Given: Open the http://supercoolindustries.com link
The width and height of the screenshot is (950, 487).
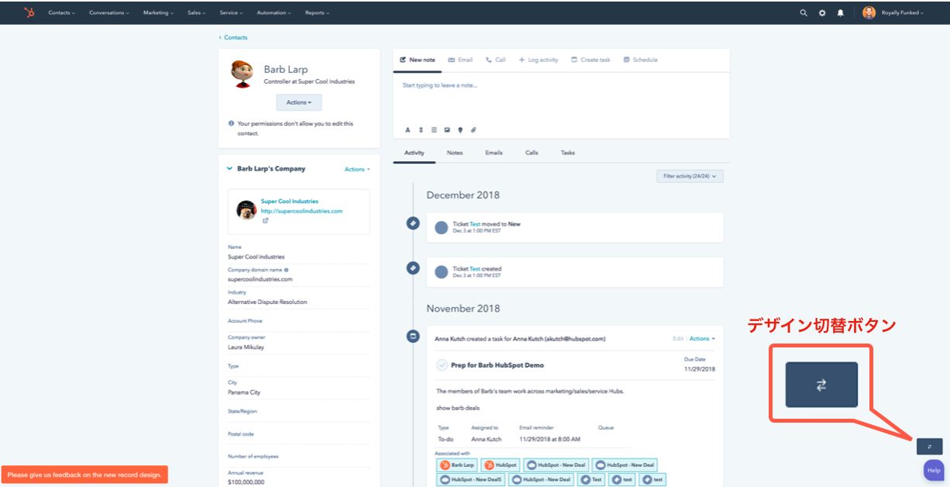Looking at the screenshot, I should (x=301, y=211).
